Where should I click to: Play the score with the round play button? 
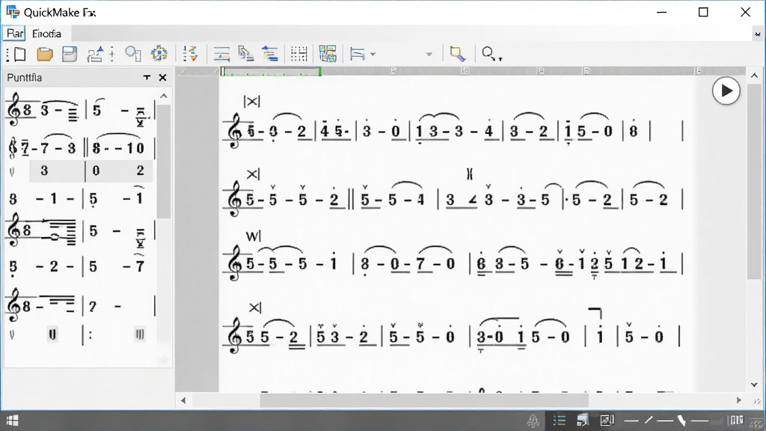726,91
